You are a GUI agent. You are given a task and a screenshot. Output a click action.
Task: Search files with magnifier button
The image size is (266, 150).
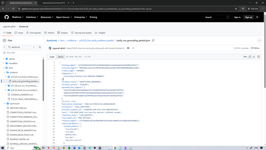click(x=40, y=47)
